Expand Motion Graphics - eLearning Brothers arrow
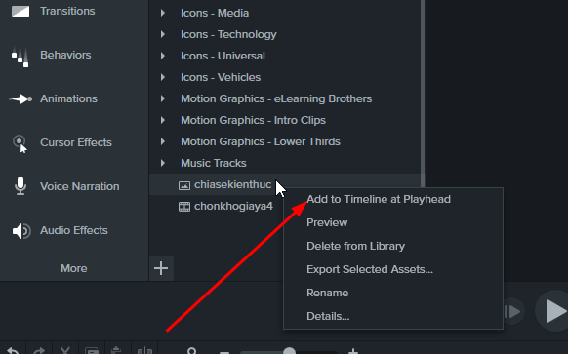The image size is (568, 354). 163,98
